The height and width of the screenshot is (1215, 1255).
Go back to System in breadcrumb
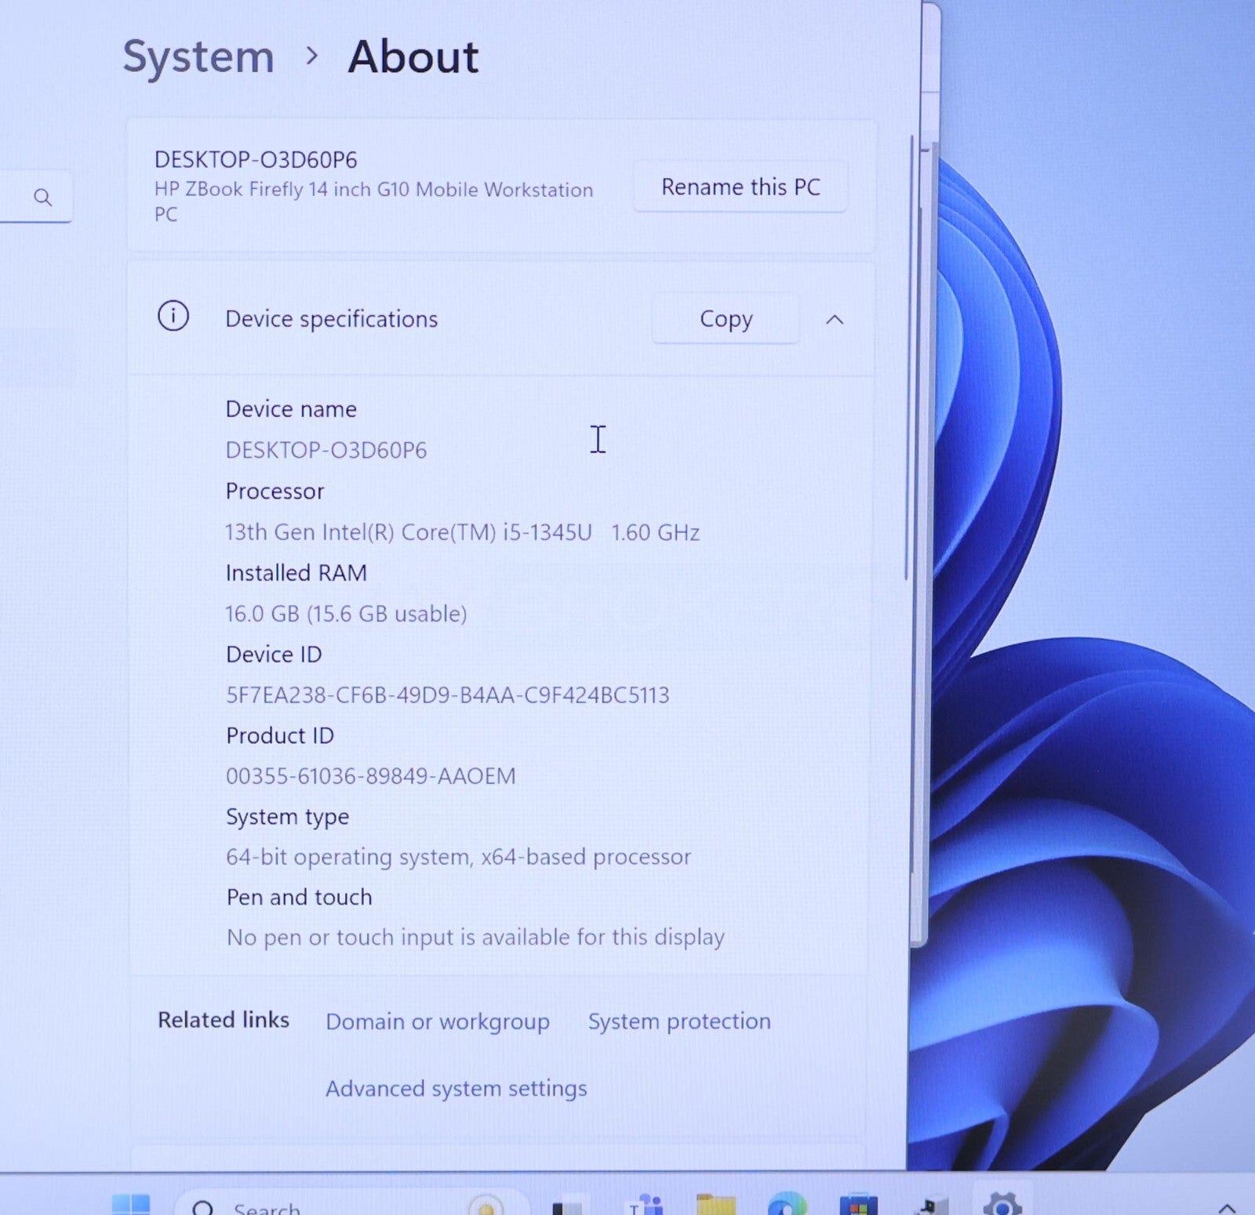coord(198,57)
